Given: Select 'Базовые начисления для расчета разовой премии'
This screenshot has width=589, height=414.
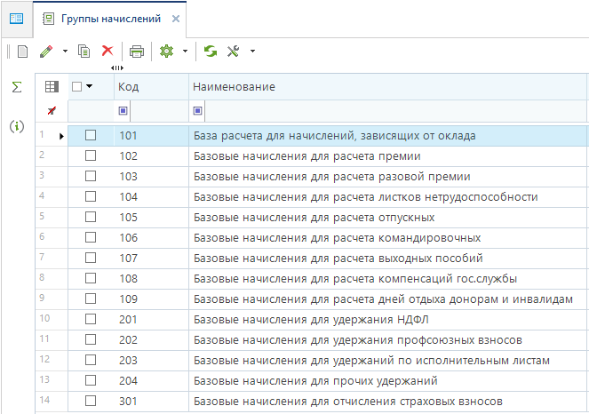Looking at the screenshot, I should 331,177.
